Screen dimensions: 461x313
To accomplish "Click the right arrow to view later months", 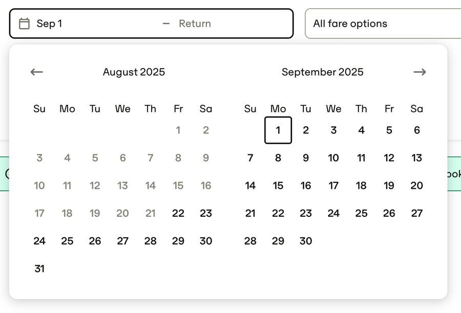I will [420, 72].
